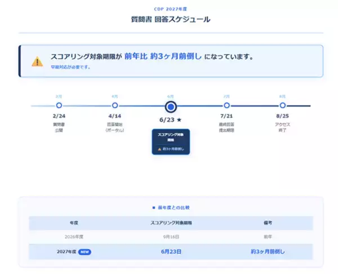Select the 2/24 timeline marker circle
338x274 pixels.
(59, 105)
